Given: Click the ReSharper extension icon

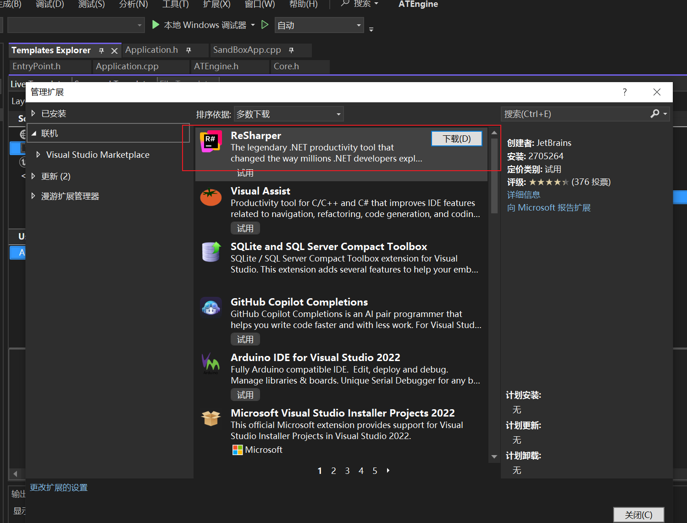Looking at the screenshot, I should coord(211,141).
